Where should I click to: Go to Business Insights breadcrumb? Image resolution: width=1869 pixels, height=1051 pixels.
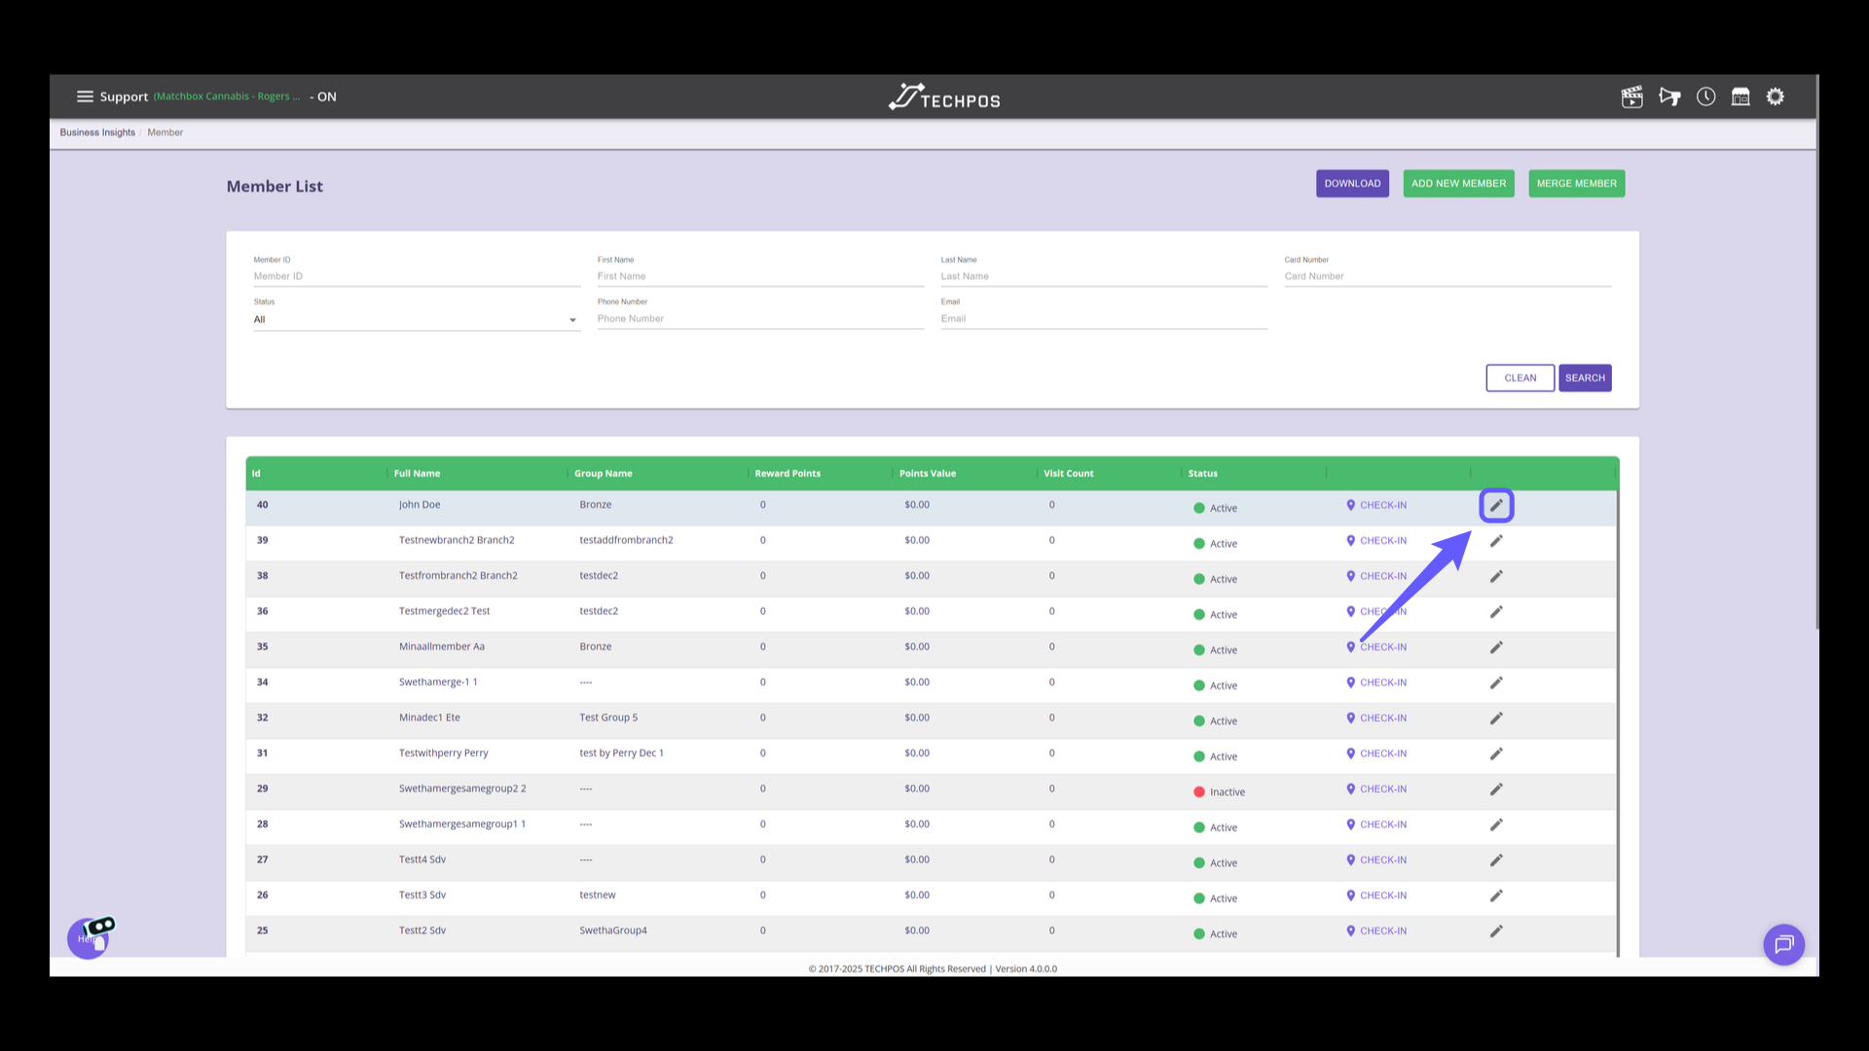[97, 132]
